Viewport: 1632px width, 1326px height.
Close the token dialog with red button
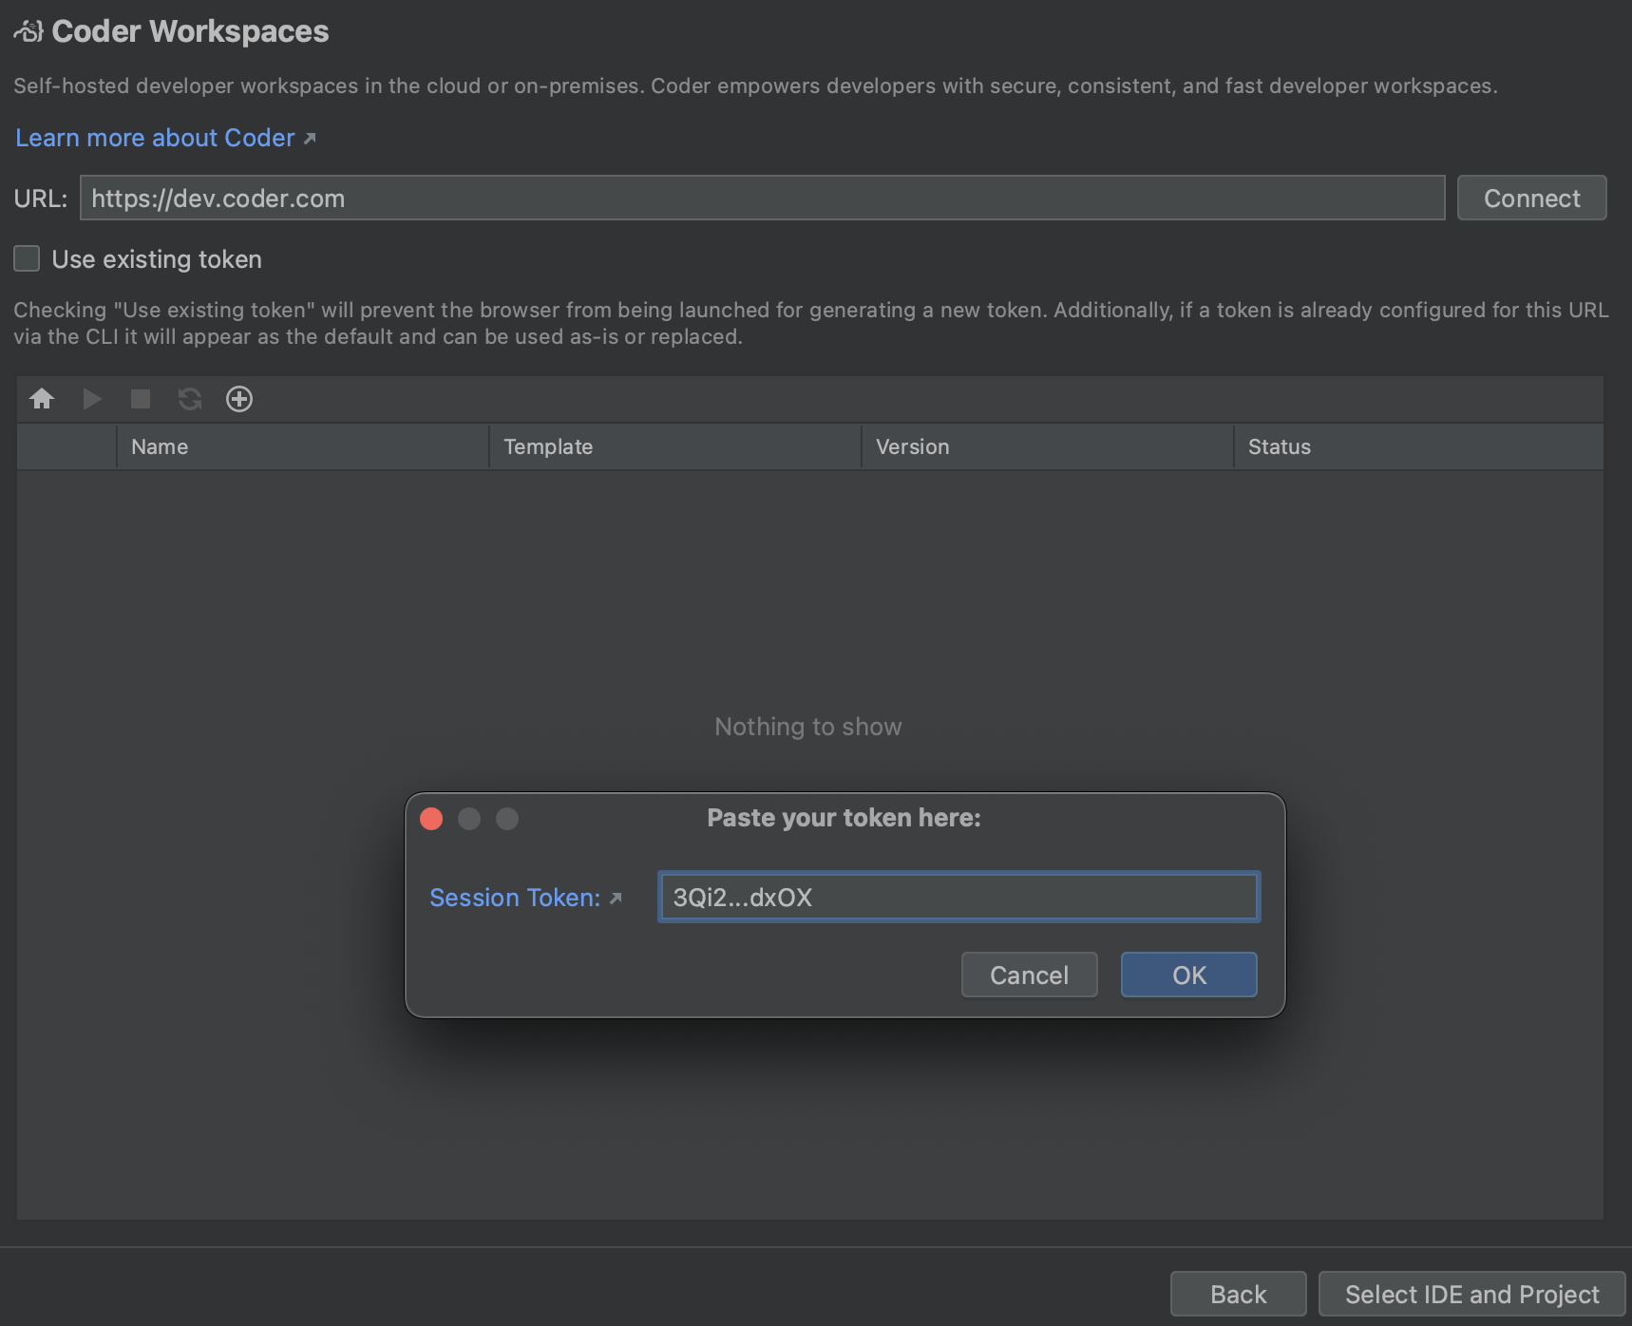(x=431, y=819)
